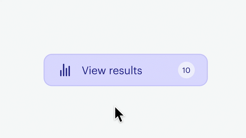Image resolution: width=246 pixels, height=138 pixels.
Task: Hit the numeral 10 inside the circle
Action: click(x=186, y=70)
